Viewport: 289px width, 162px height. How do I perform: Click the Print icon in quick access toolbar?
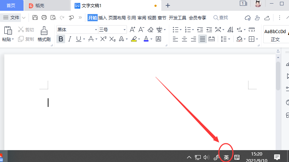pos(44,18)
